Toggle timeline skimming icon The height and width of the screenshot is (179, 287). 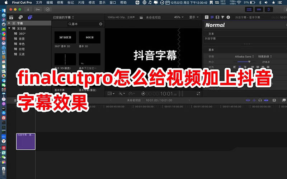click(x=248, y=100)
